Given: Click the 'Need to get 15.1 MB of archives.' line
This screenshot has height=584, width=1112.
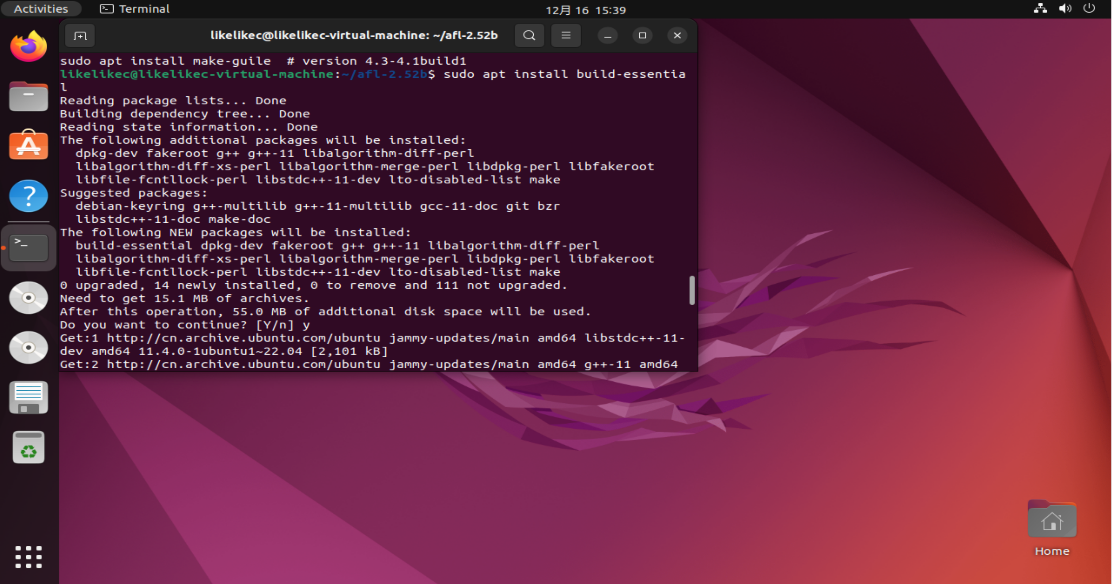Looking at the screenshot, I should 184,298.
